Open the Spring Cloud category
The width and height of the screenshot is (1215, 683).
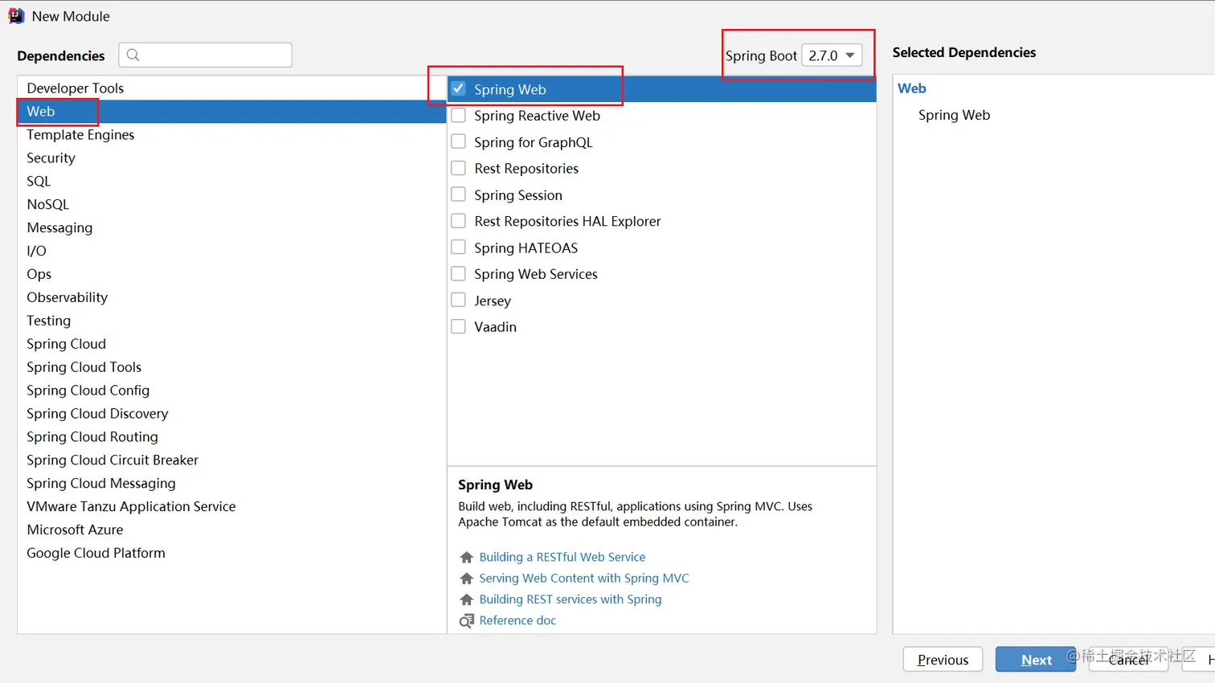(231, 344)
